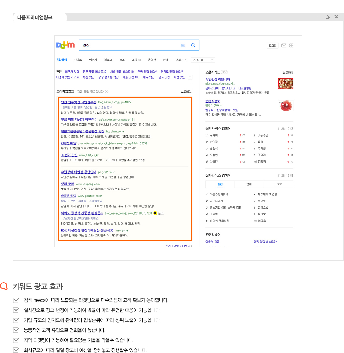The width and height of the screenshot is (344, 353).
Task: Switch to the 뉴스 tab
Action: pyautogui.click(x=122, y=60)
